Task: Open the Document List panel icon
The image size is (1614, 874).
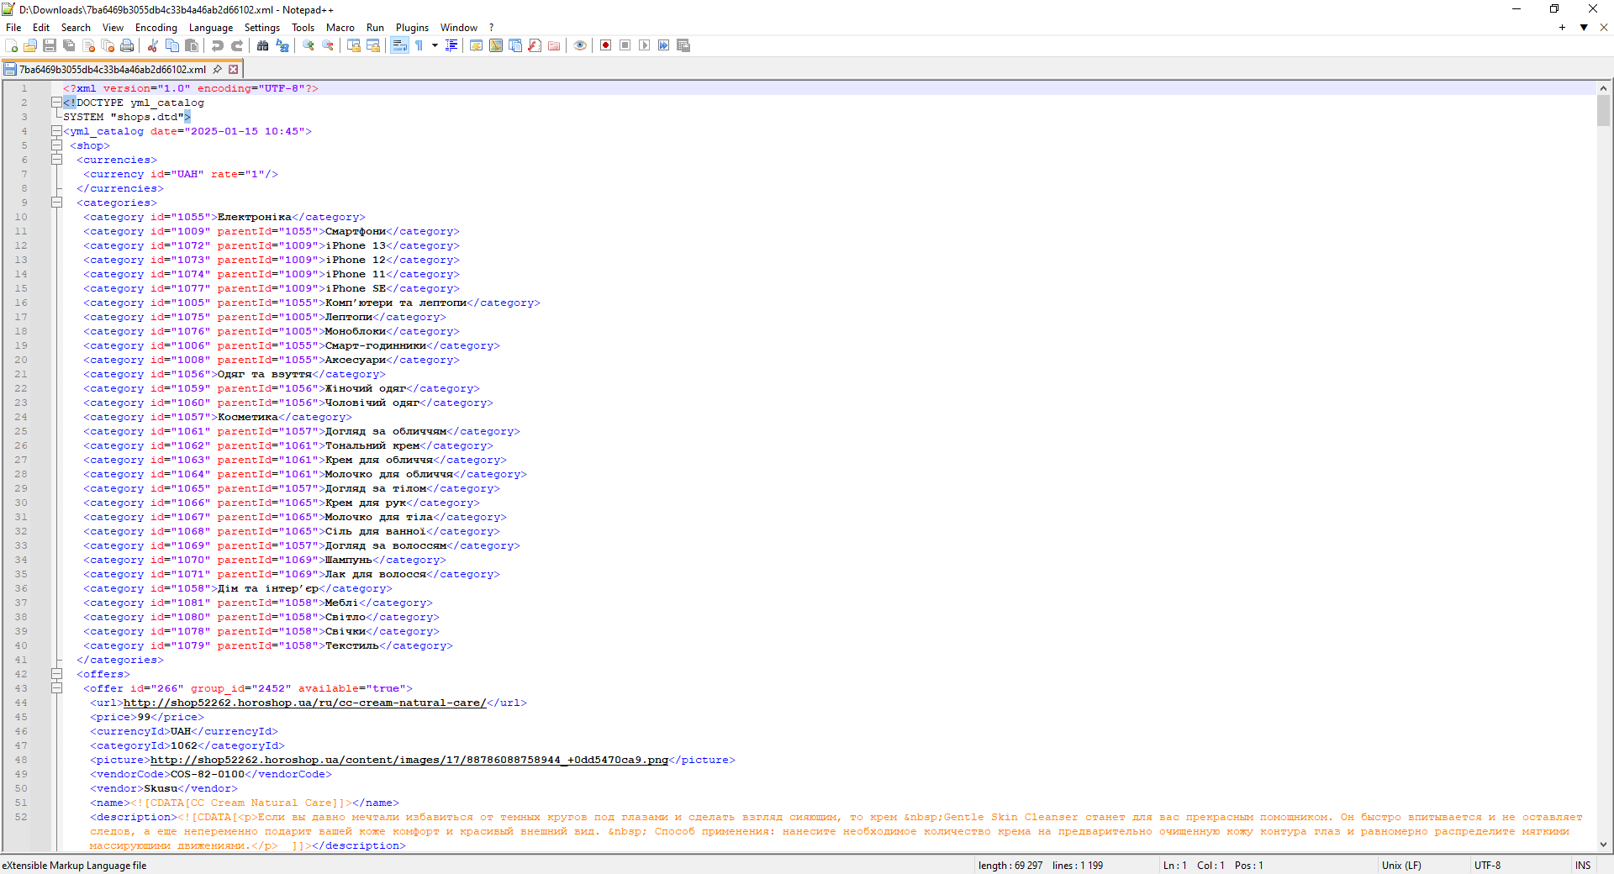Action: tap(515, 45)
